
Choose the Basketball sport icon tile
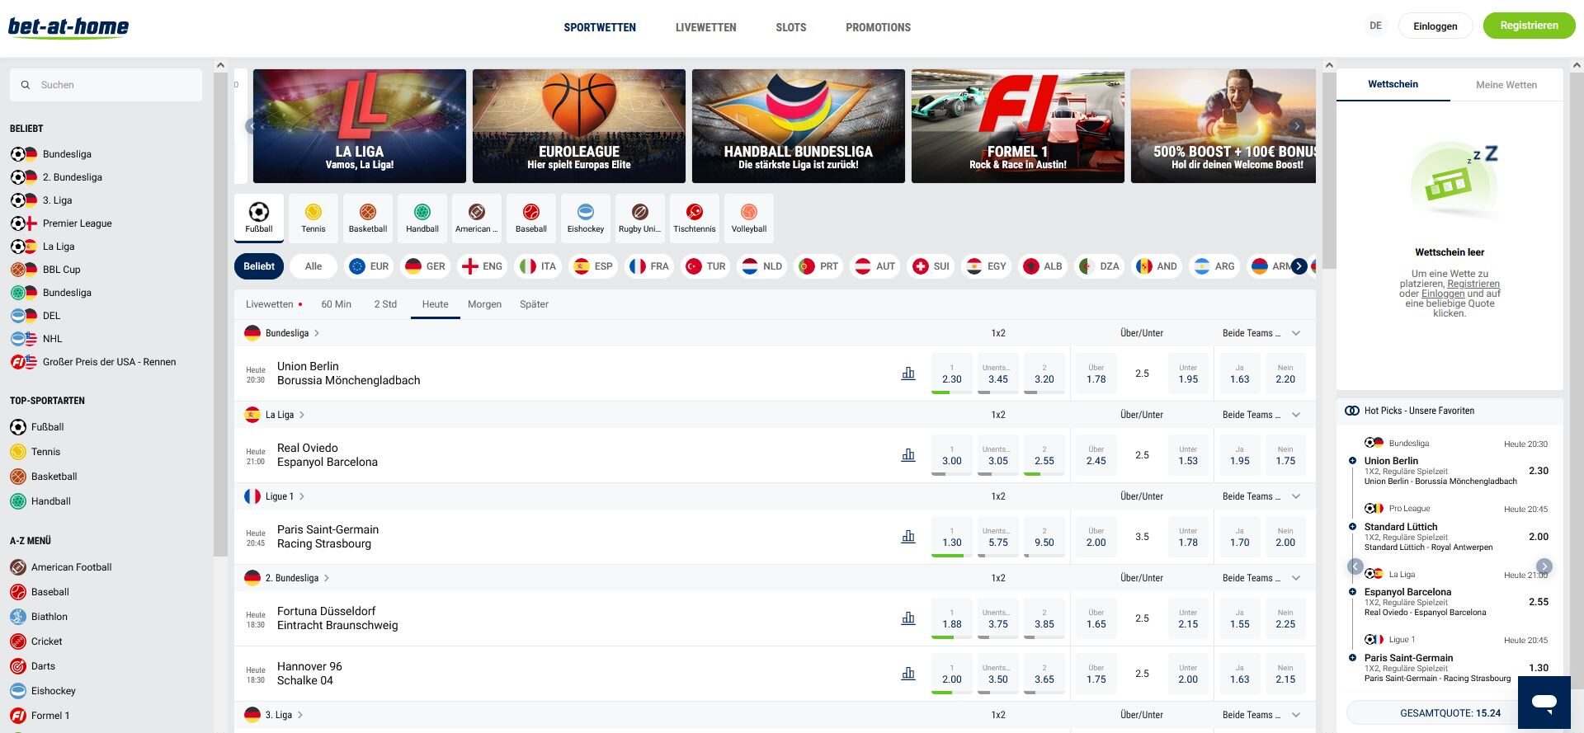coord(368,218)
